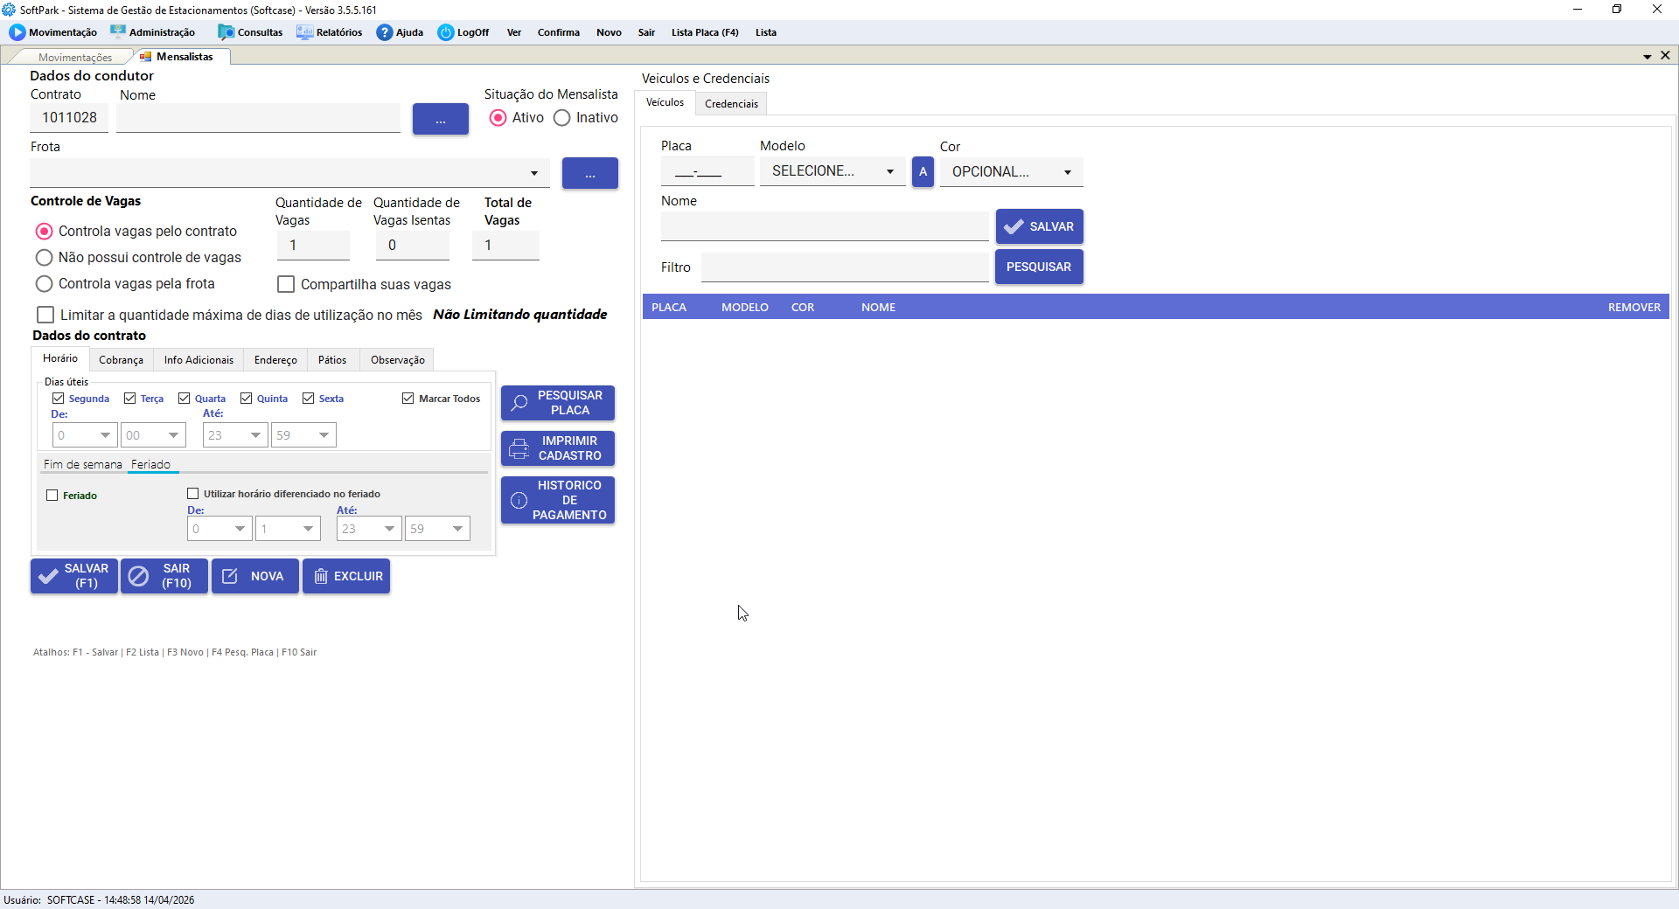The image size is (1679, 909).
Task: Enable the Feriado checkbox
Action: pyautogui.click(x=52, y=496)
